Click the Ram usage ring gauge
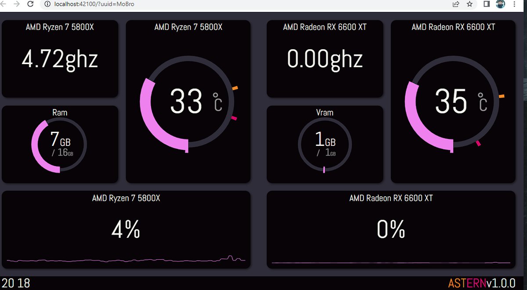Screen dimensions: 527x290 tap(59, 145)
